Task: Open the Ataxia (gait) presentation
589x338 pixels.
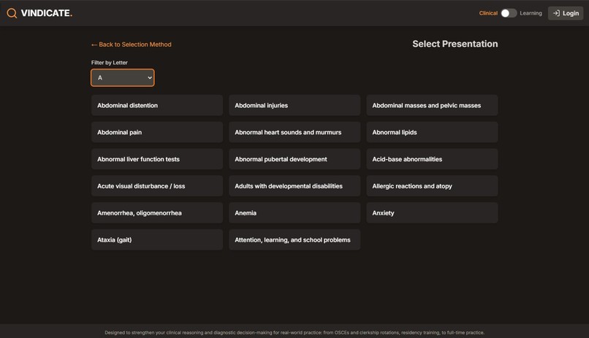Action: [157, 239]
